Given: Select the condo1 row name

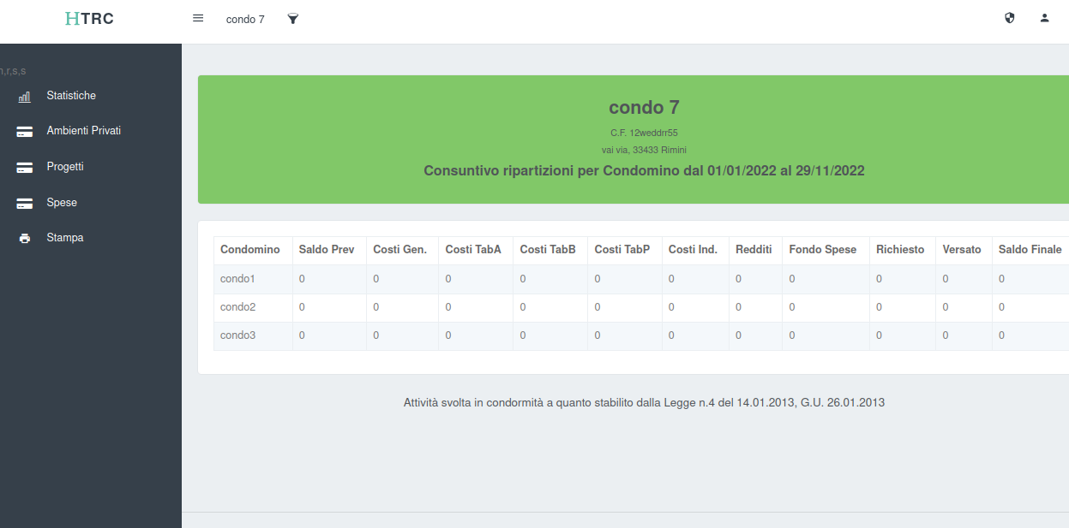Looking at the screenshot, I should point(237,279).
